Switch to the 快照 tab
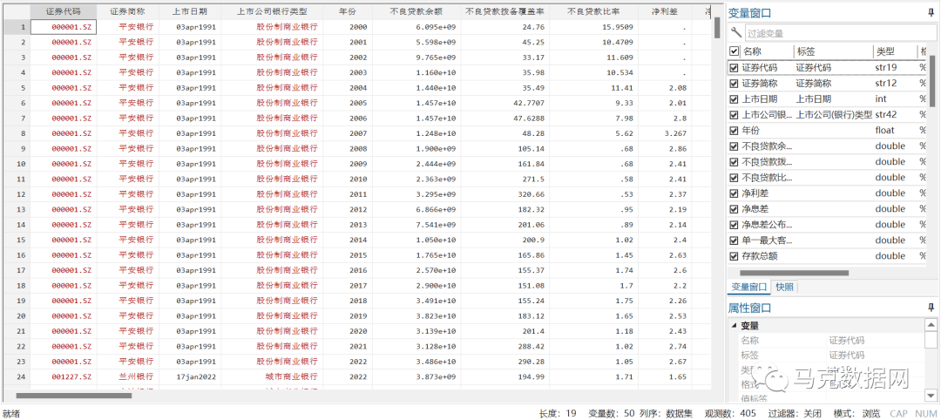 coord(784,287)
